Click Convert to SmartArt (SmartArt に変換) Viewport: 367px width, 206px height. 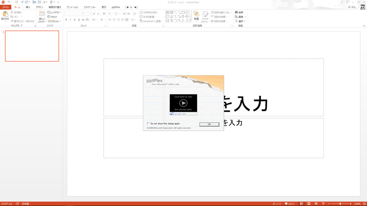point(151,21)
